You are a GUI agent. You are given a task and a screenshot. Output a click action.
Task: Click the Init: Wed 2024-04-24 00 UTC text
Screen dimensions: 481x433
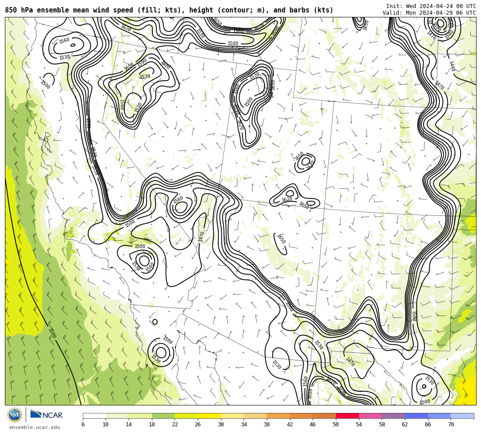(431, 6)
